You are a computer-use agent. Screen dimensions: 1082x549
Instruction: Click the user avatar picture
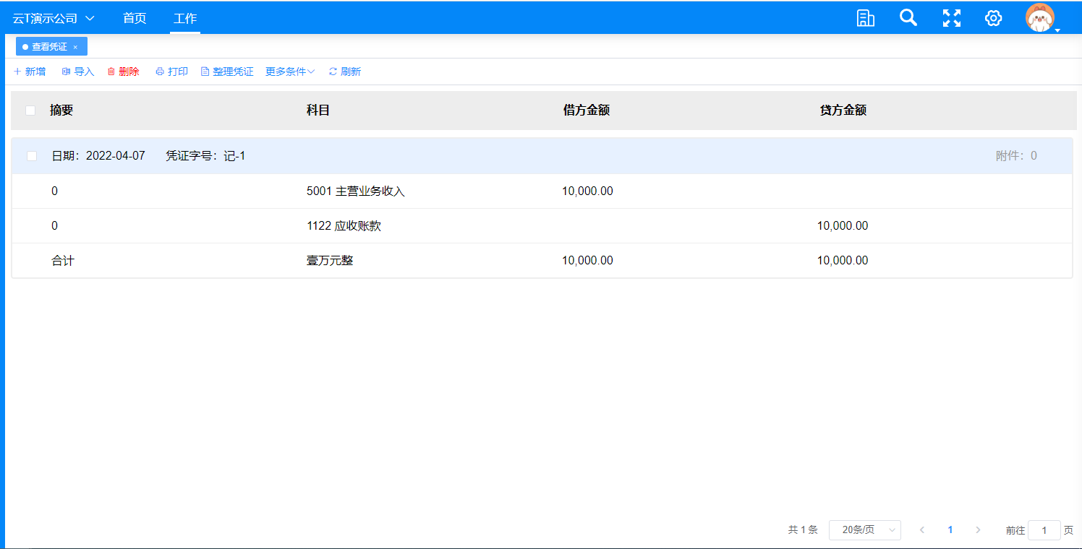point(1040,18)
